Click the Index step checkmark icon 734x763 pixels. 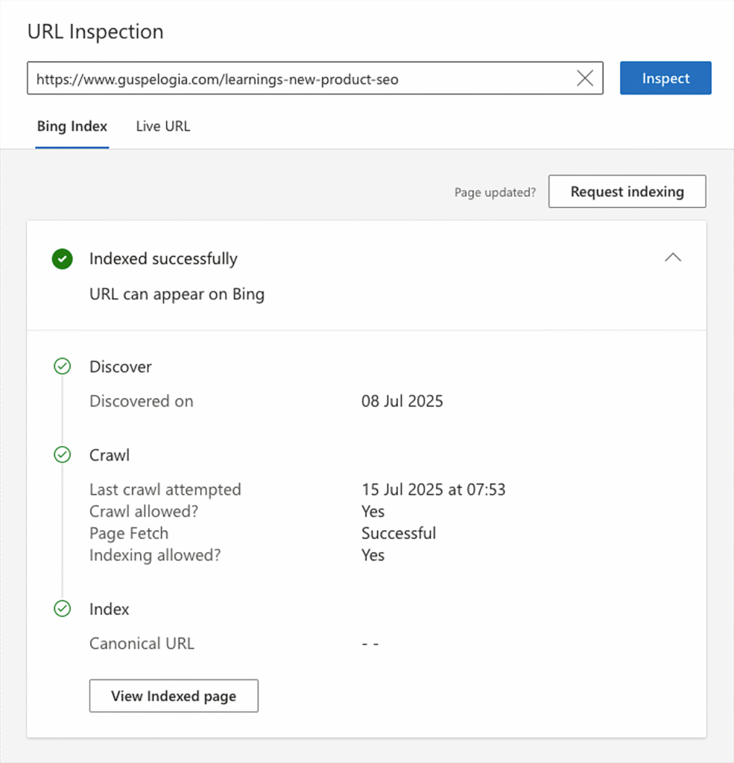pyautogui.click(x=63, y=609)
